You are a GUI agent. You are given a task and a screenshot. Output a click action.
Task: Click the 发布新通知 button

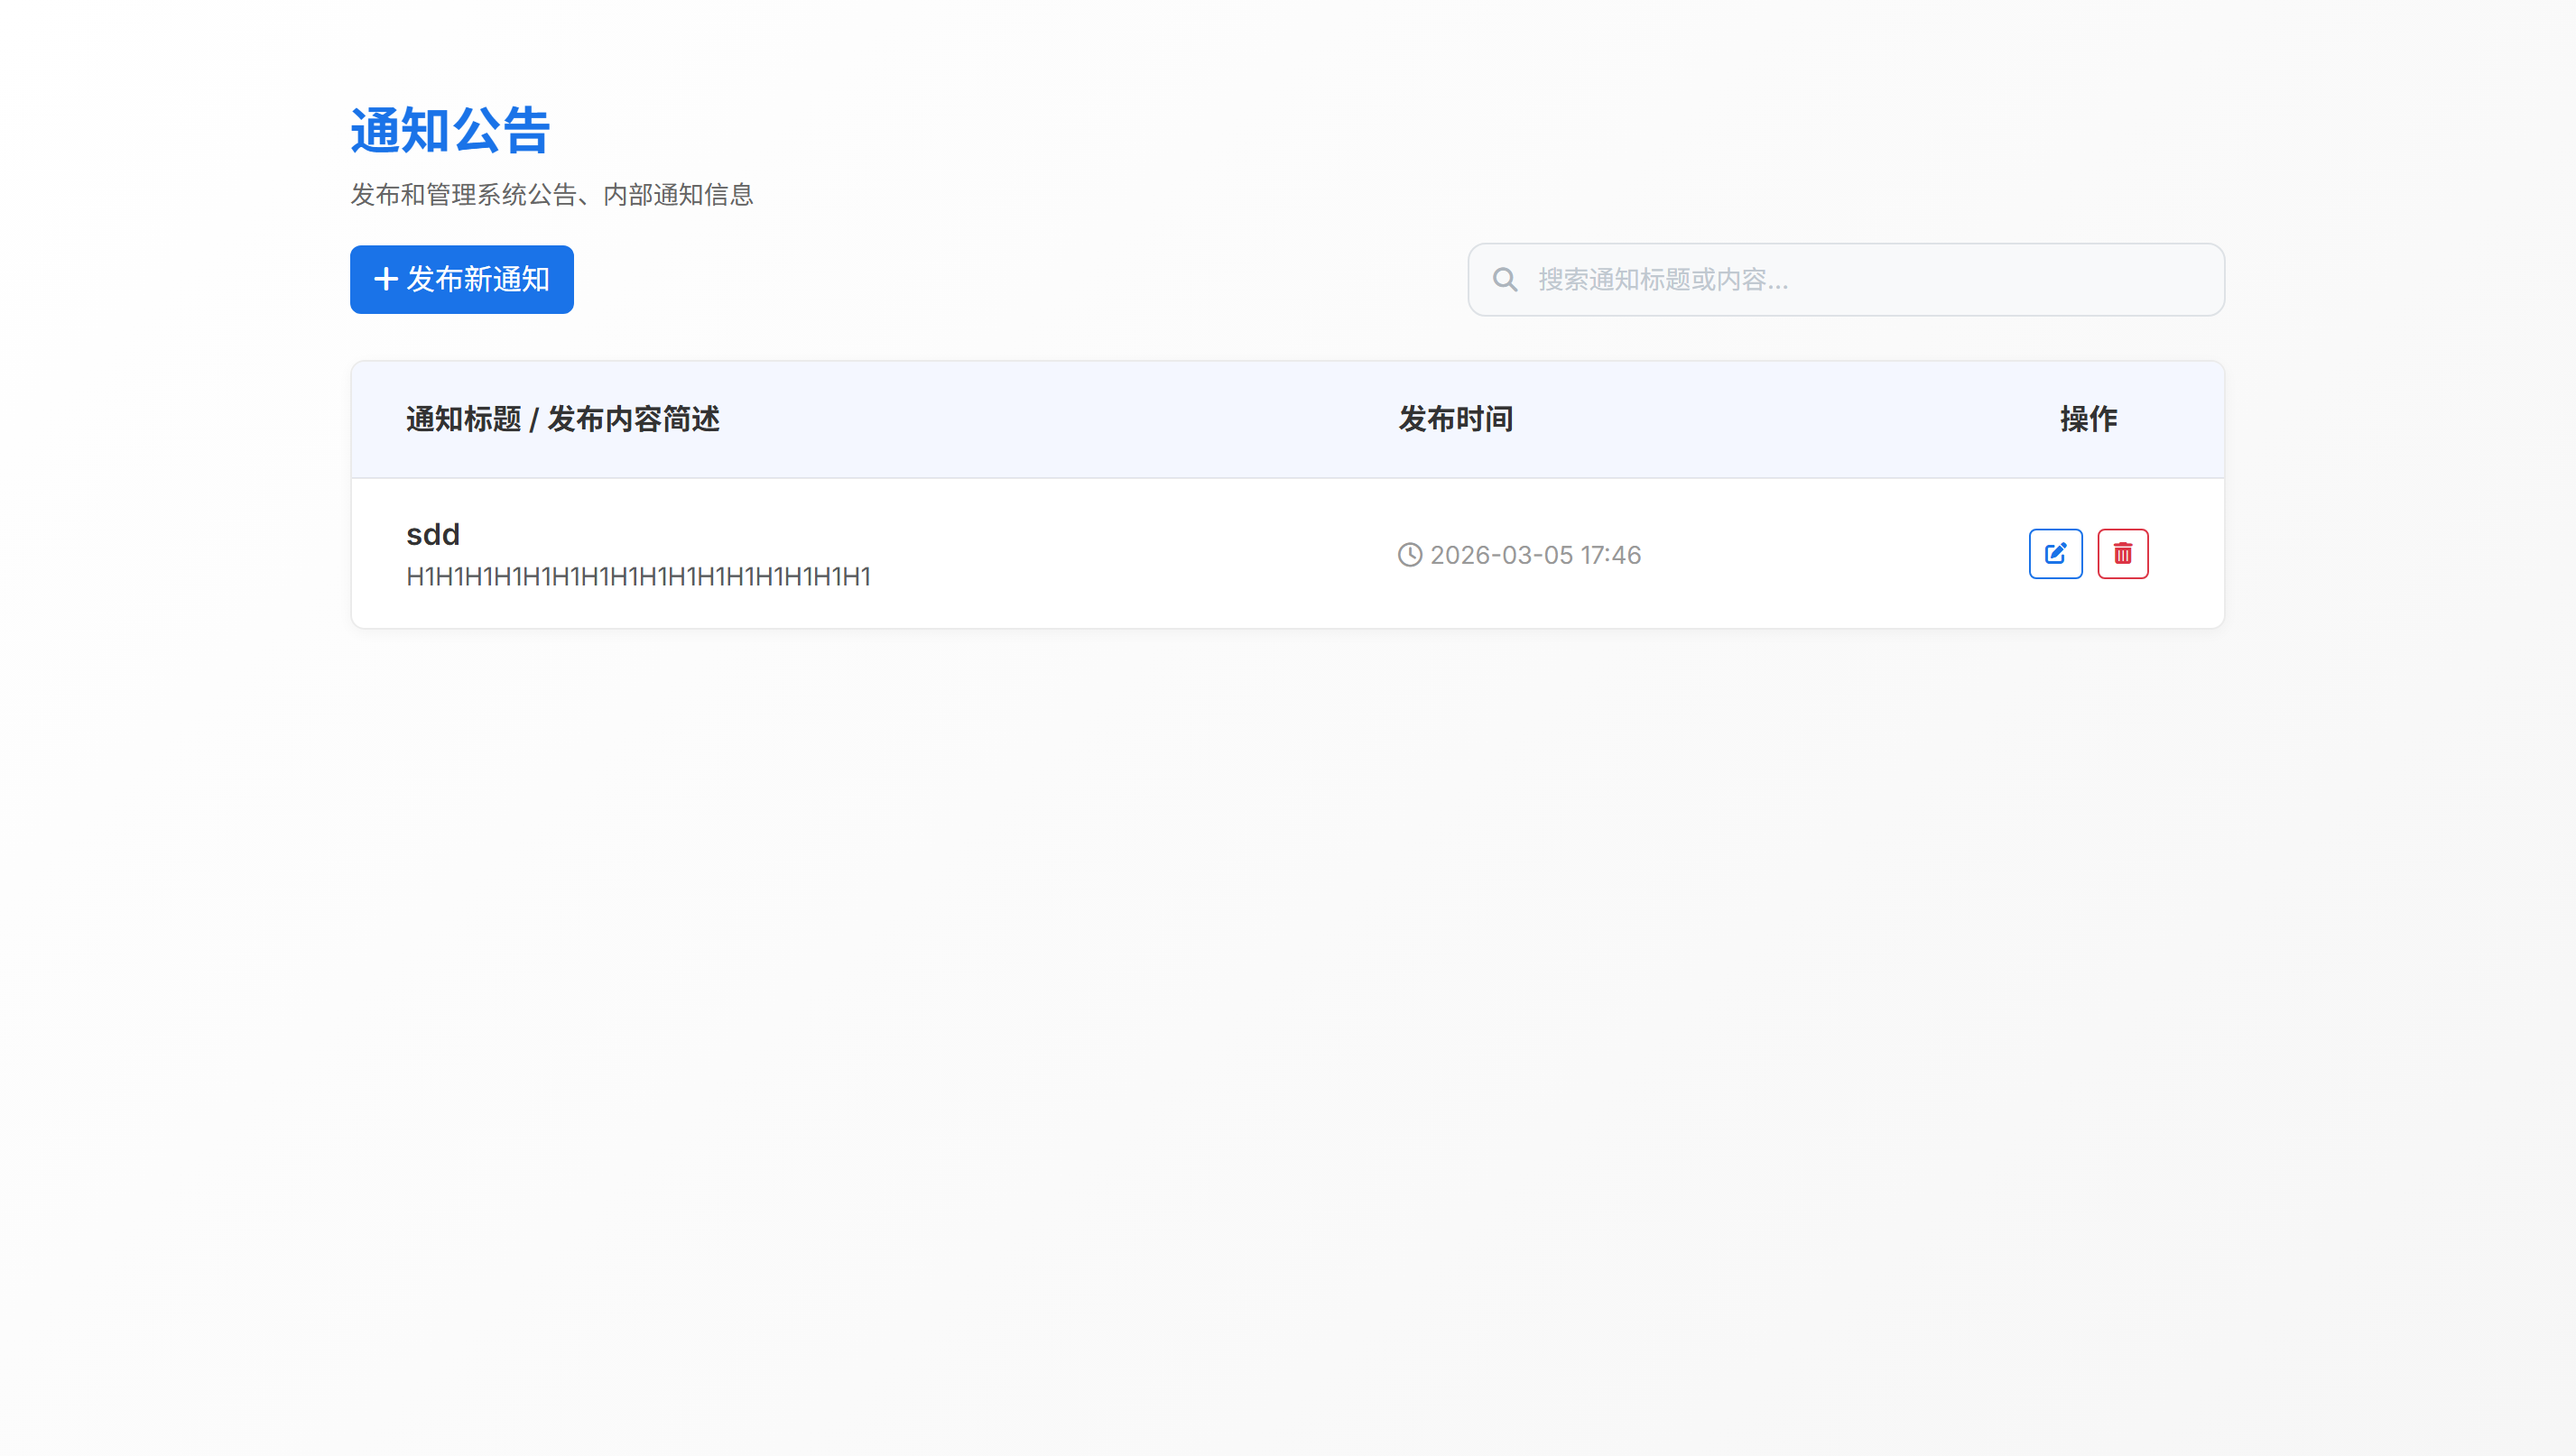461,279
